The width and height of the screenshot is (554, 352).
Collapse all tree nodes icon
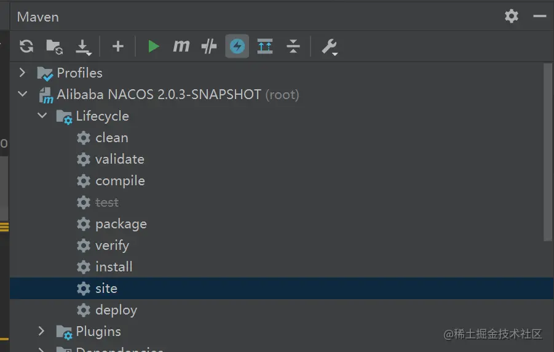point(293,46)
